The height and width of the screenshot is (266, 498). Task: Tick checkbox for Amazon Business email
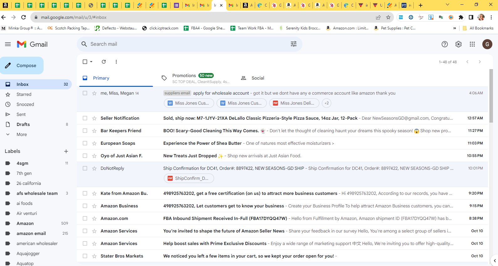[85, 206]
